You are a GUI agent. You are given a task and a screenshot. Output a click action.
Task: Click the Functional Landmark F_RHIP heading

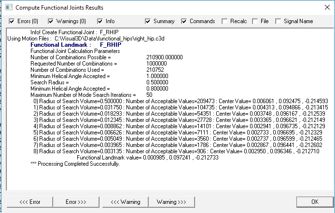(76, 45)
